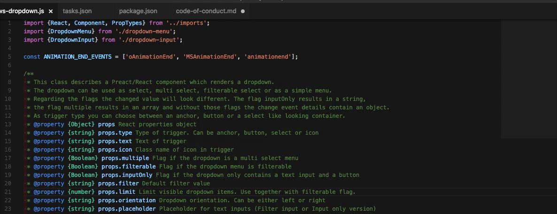Place cursor on ANIMATION_END_EVENTS constant
Image resolution: width=557 pixels, height=214 pixels.
pyautogui.click(x=77, y=57)
